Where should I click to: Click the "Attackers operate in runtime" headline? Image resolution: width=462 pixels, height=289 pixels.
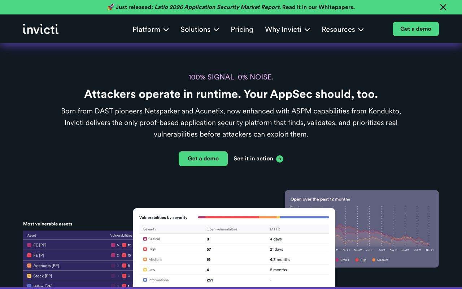coord(231,94)
